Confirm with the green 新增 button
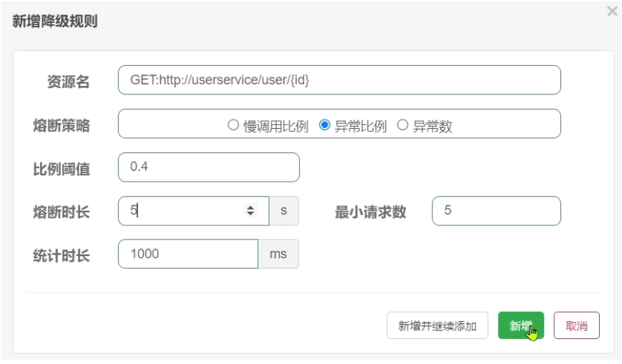Image resolution: width=622 pixels, height=364 pixels. (x=520, y=326)
